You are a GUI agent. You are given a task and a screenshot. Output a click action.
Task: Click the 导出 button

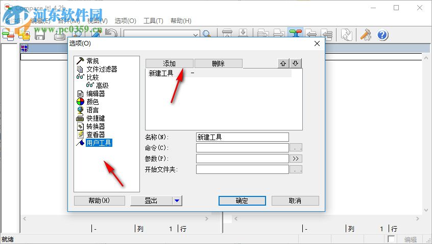tap(151, 201)
